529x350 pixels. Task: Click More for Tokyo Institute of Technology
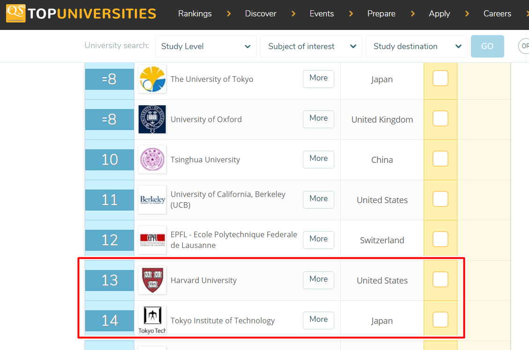[318, 320]
